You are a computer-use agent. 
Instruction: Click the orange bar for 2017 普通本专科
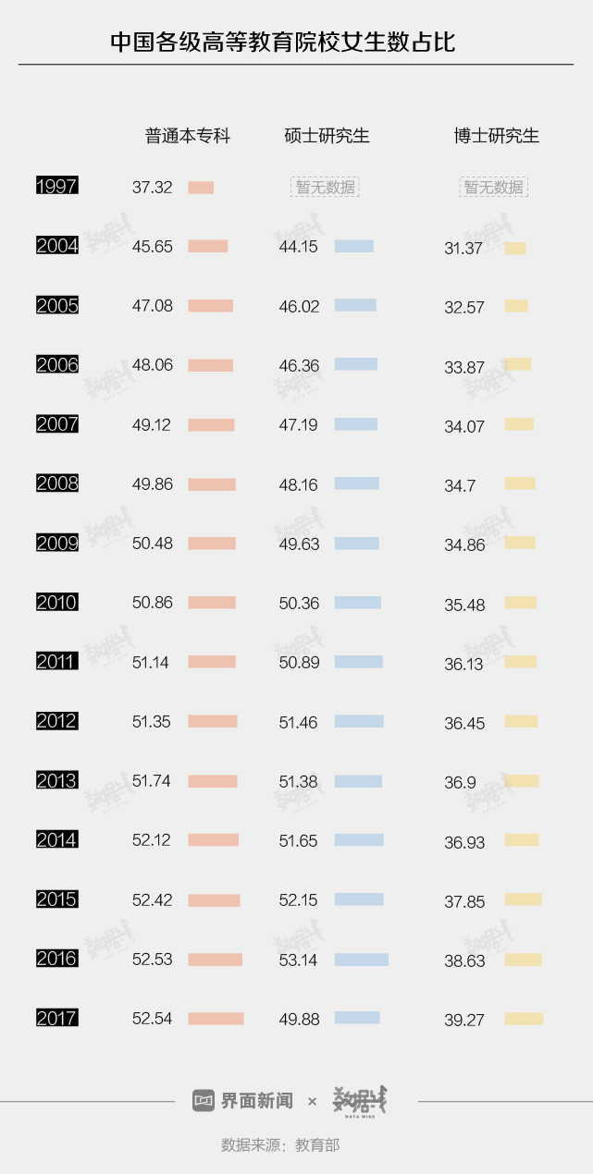point(216,1019)
